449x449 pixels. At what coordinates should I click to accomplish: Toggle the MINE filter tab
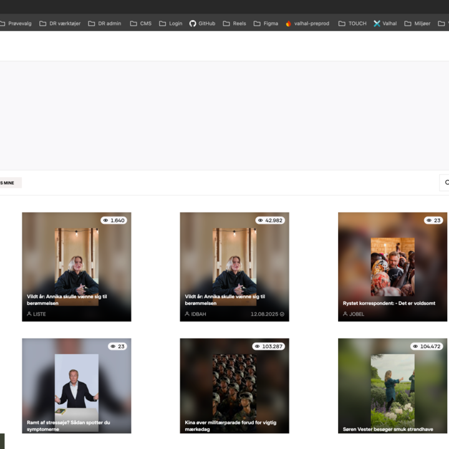[x=8, y=183]
